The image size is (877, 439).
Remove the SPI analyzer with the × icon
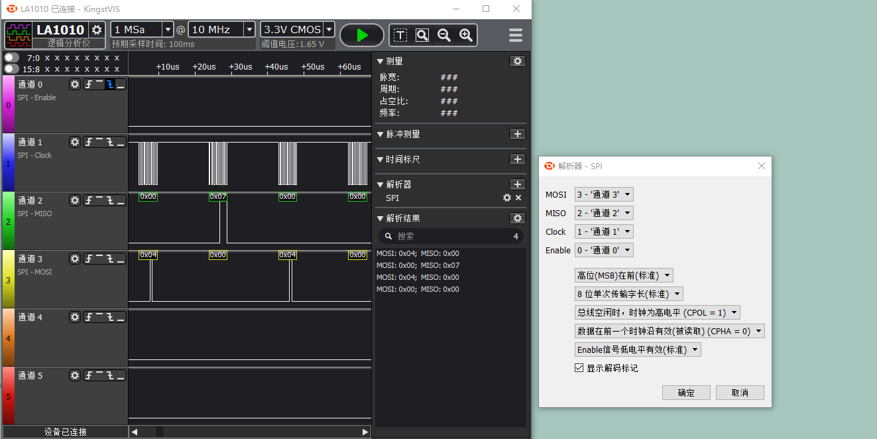(518, 198)
